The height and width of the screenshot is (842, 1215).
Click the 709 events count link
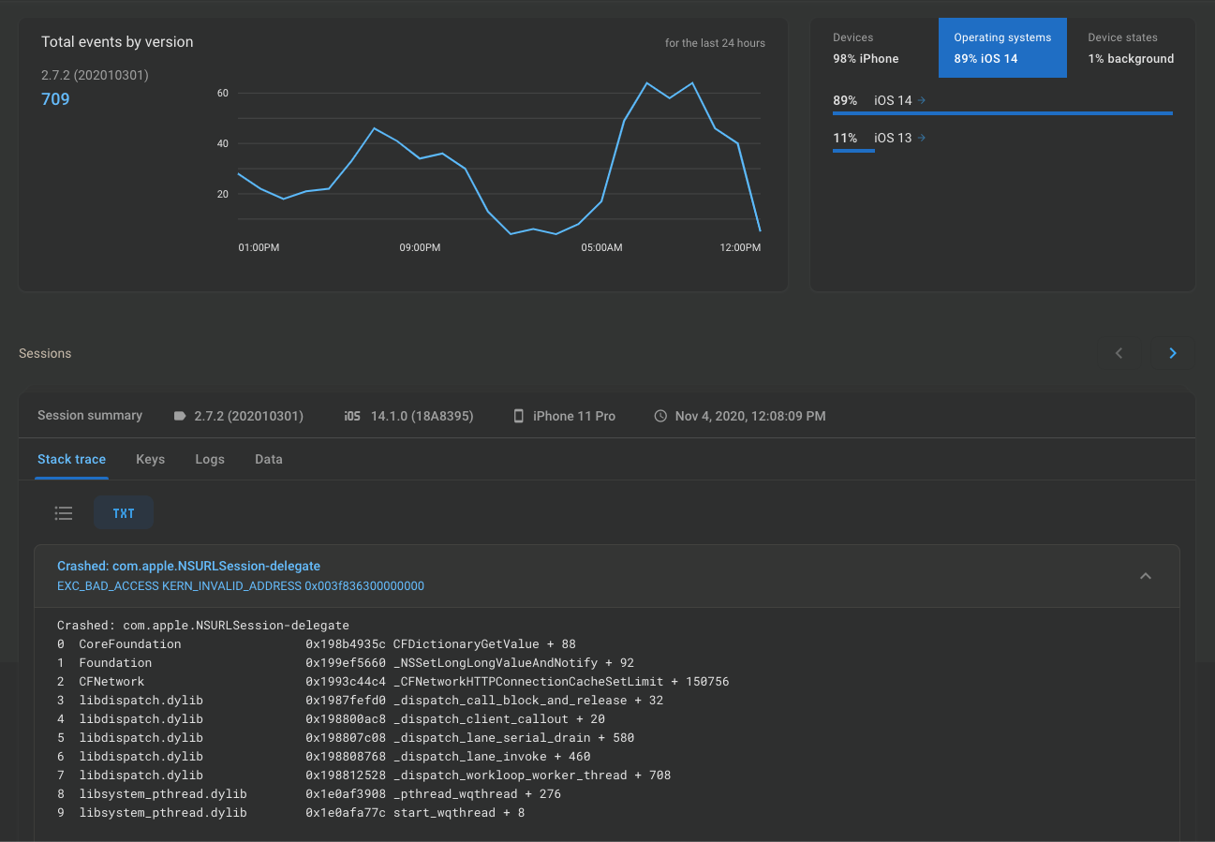(54, 98)
